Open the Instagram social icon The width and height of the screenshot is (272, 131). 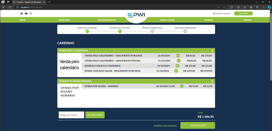31,14
